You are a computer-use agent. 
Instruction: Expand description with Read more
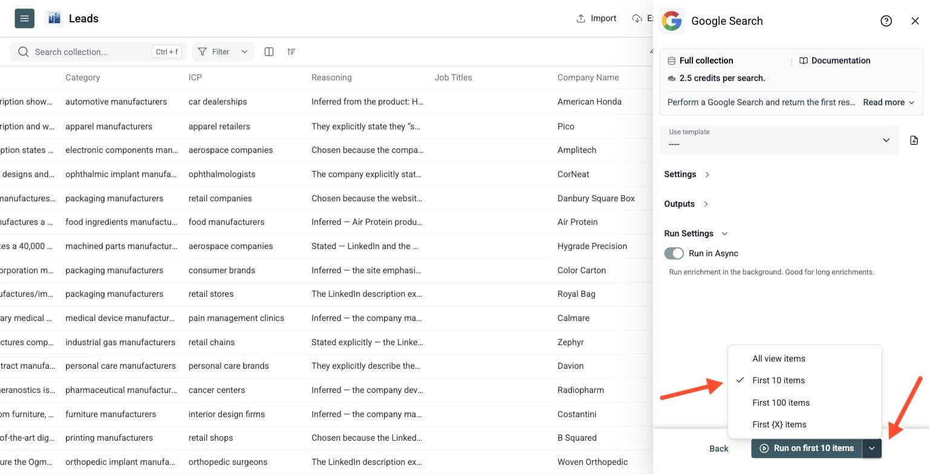coord(888,102)
